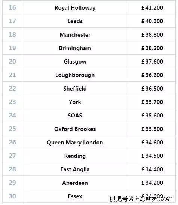Image resolution: width=178 pixels, height=205 pixels.
Task: Select the York name cell
Action: 75,102
